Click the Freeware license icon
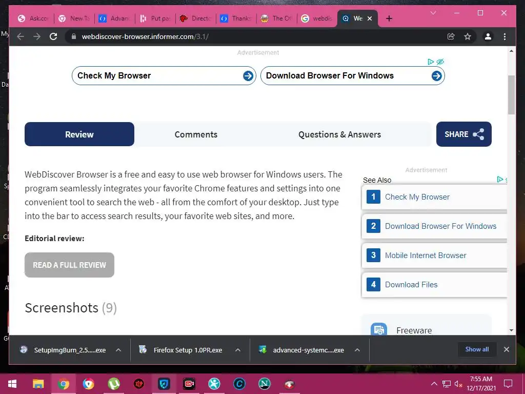Screen dimensions: 525x394 point(379,329)
